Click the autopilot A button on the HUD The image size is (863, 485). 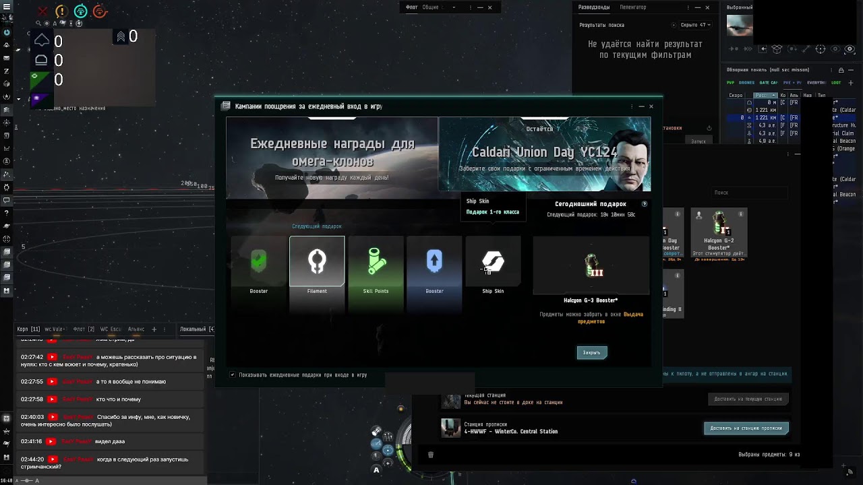coord(376,470)
